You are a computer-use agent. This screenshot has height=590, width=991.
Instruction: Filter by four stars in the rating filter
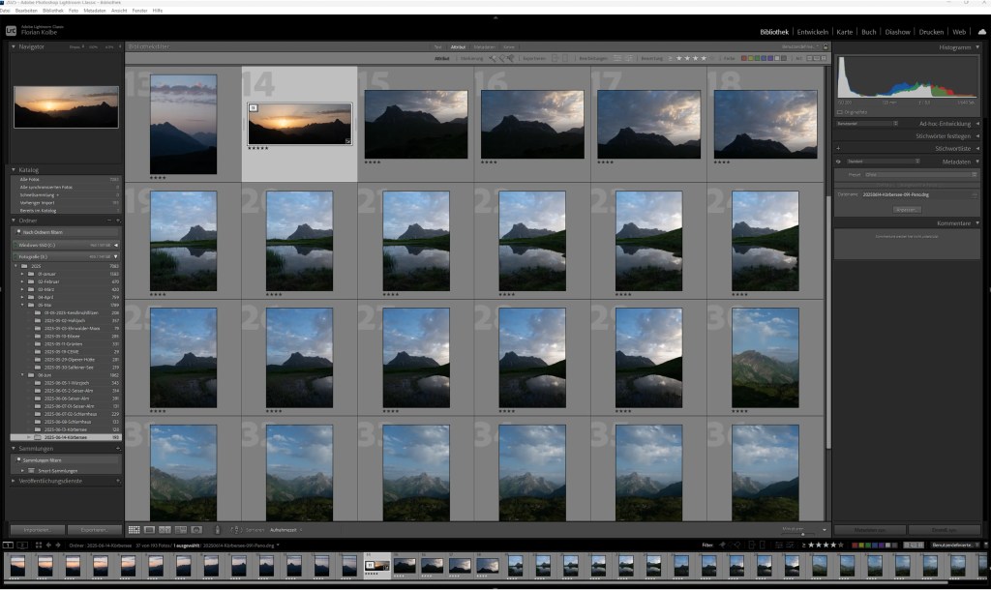tap(704, 59)
